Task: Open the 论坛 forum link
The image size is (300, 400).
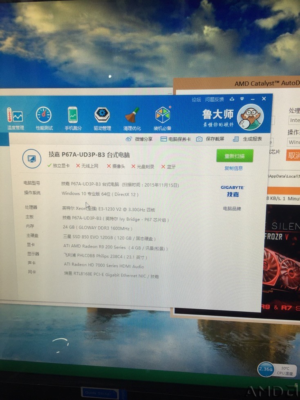Action: tap(197, 100)
